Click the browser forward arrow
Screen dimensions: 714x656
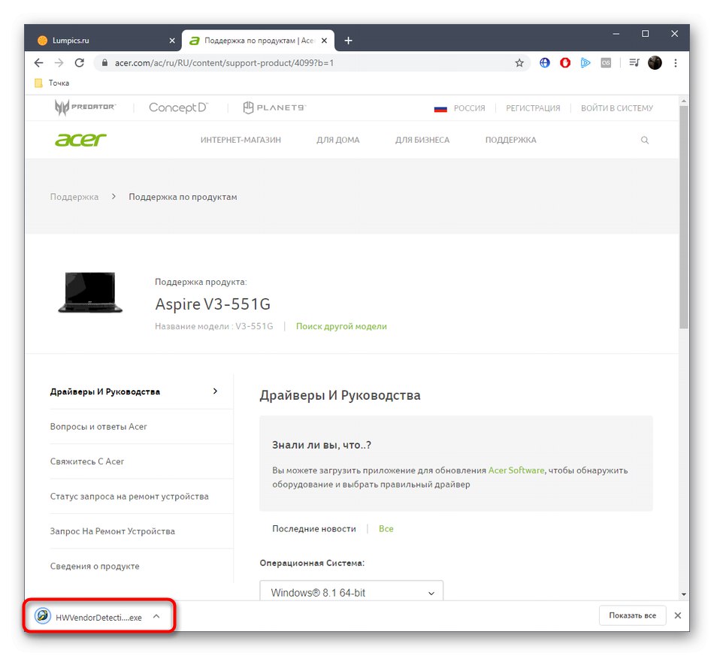[x=59, y=63]
